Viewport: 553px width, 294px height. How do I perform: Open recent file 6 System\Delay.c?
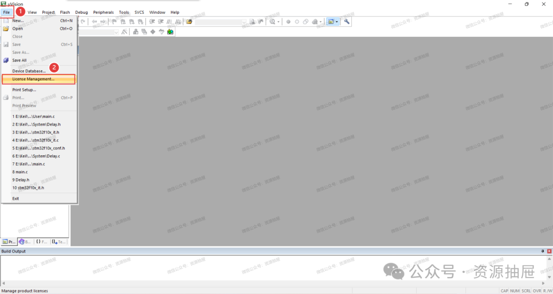[x=39, y=156]
